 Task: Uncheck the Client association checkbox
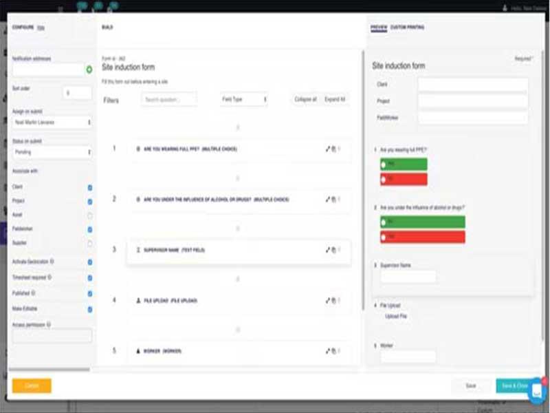pyautogui.click(x=90, y=187)
